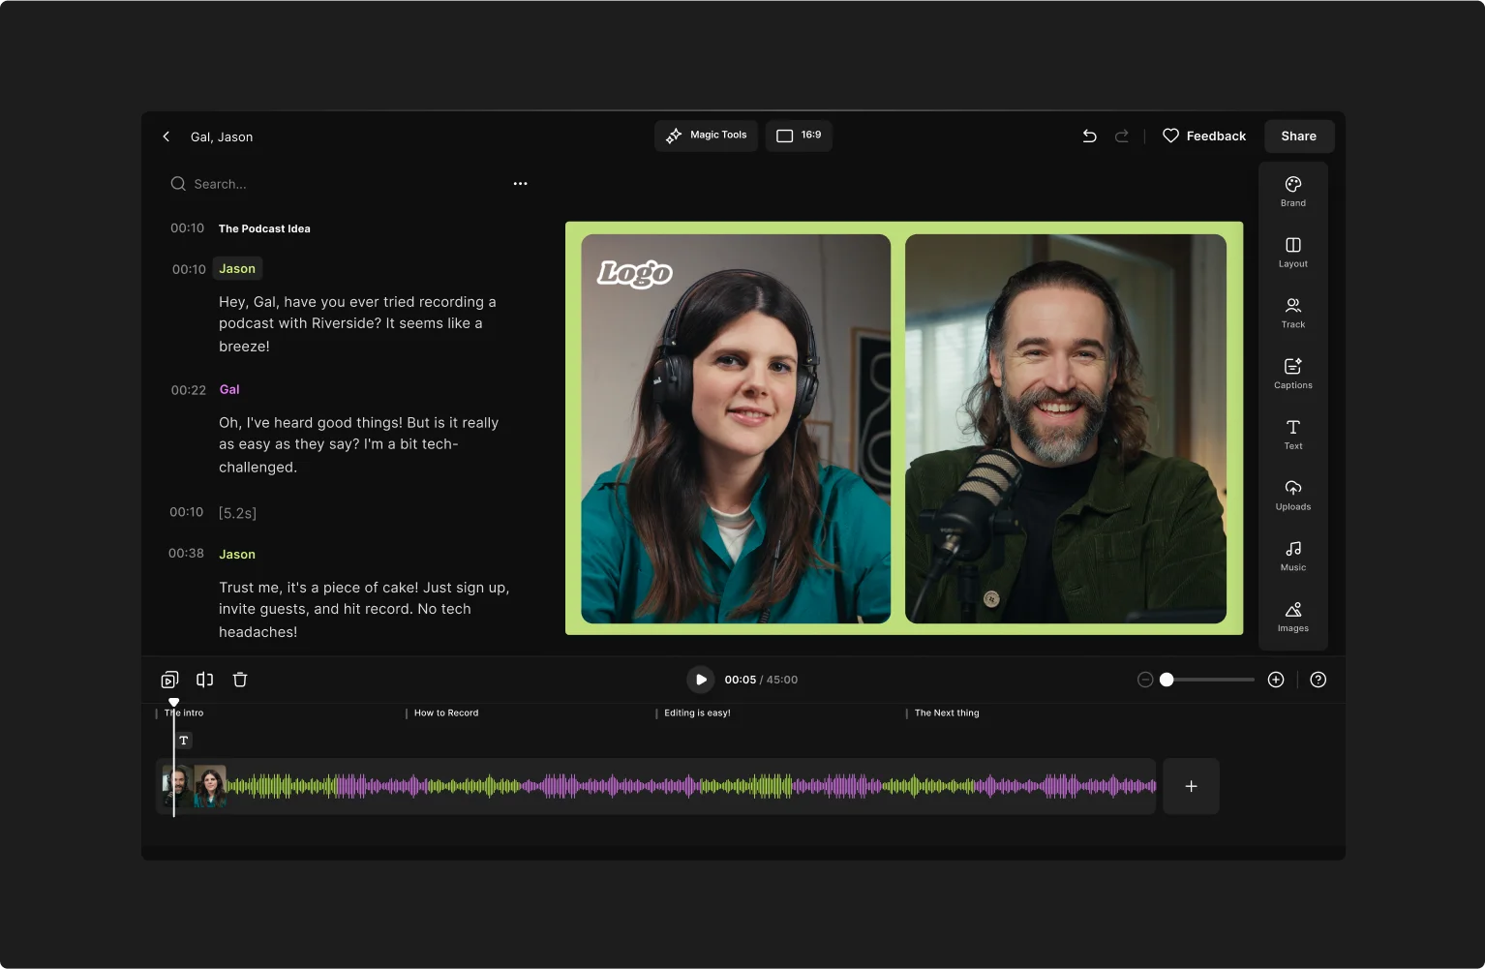Delete the selected timeline clip
The image size is (1485, 969).
pyautogui.click(x=239, y=679)
